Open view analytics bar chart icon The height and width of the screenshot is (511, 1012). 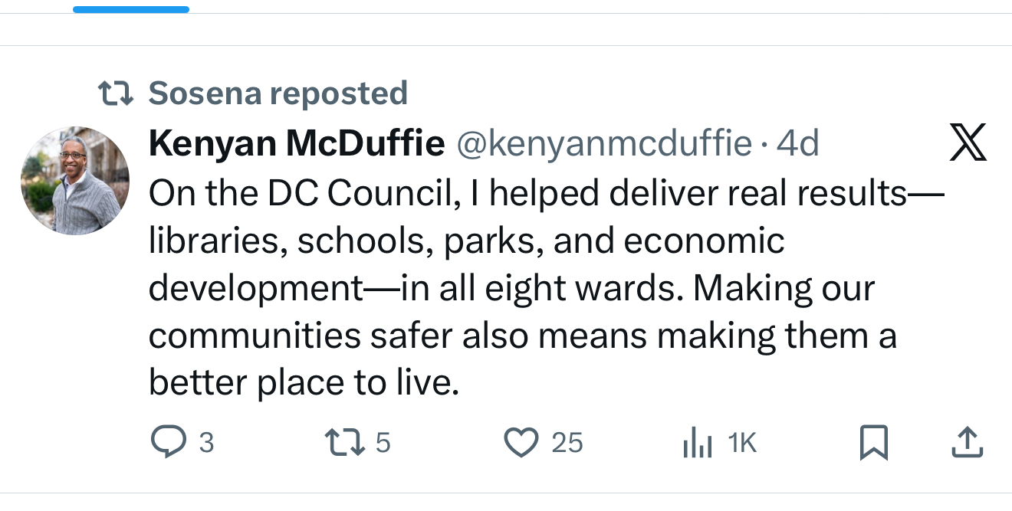tap(697, 444)
